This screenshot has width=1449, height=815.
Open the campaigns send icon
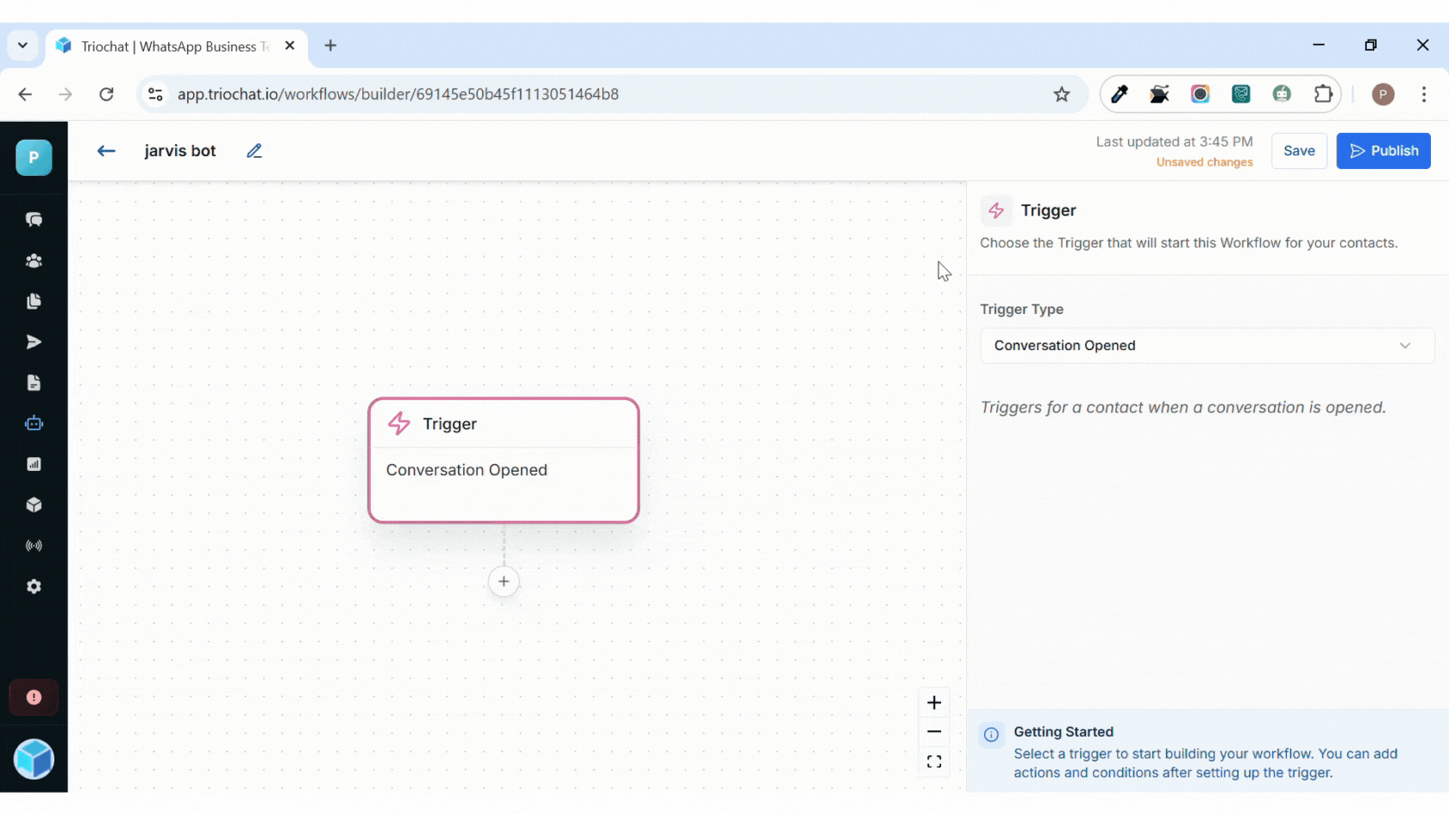(x=34, y=342)
